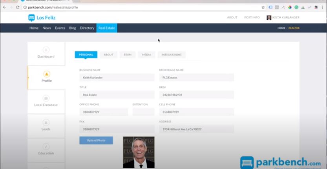327x169 pixels.
Task: Click the Cell Phone field
Action: click(x=196, y=112)
